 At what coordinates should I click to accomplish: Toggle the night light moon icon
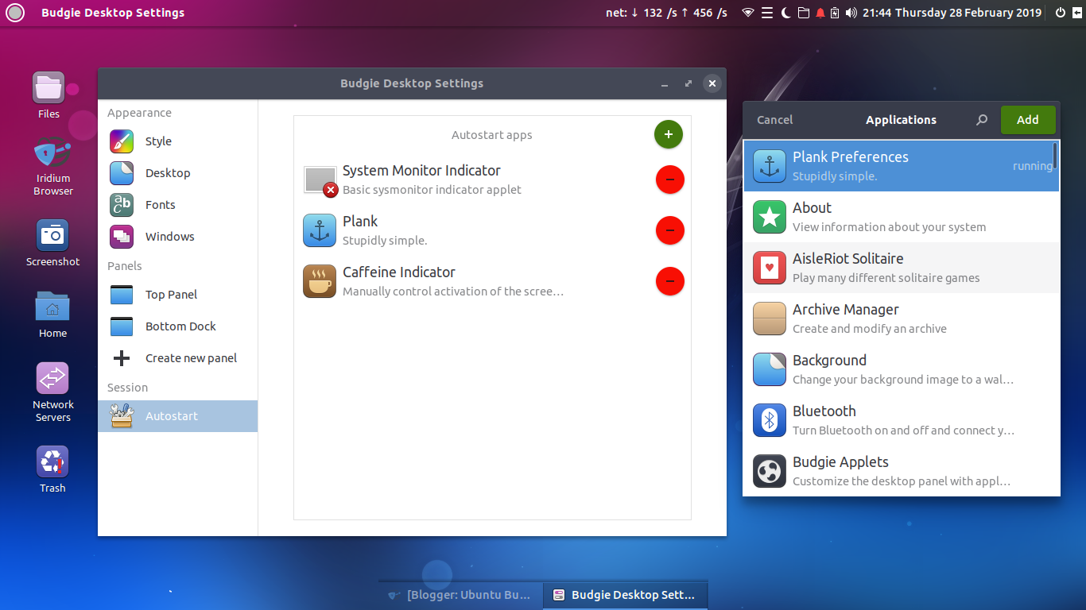coord(785,13)
